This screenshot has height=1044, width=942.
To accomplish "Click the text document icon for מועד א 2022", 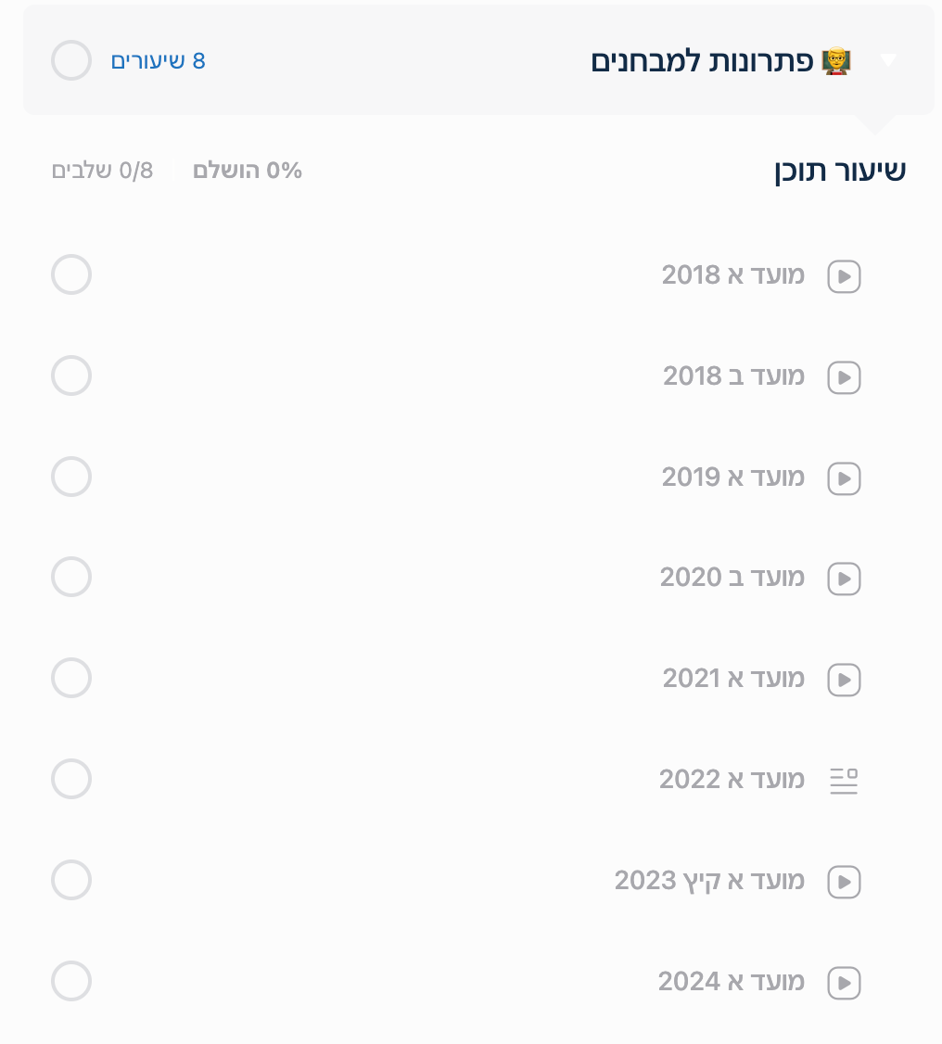I will [x=844, y=781].
